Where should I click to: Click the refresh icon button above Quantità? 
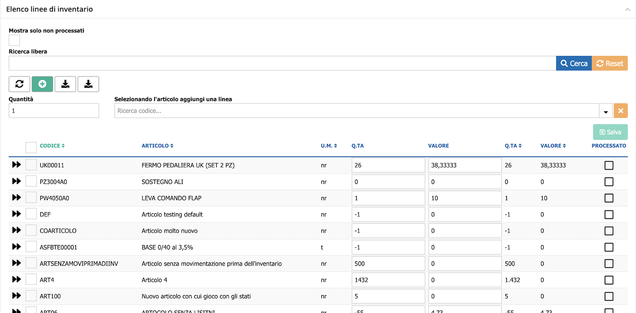coord(19,84)
